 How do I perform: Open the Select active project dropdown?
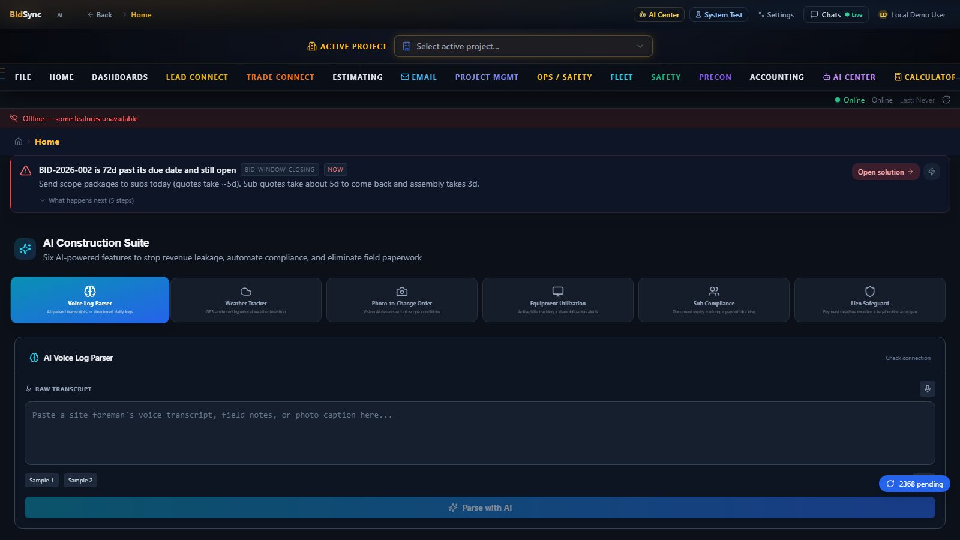pos(523,46)
